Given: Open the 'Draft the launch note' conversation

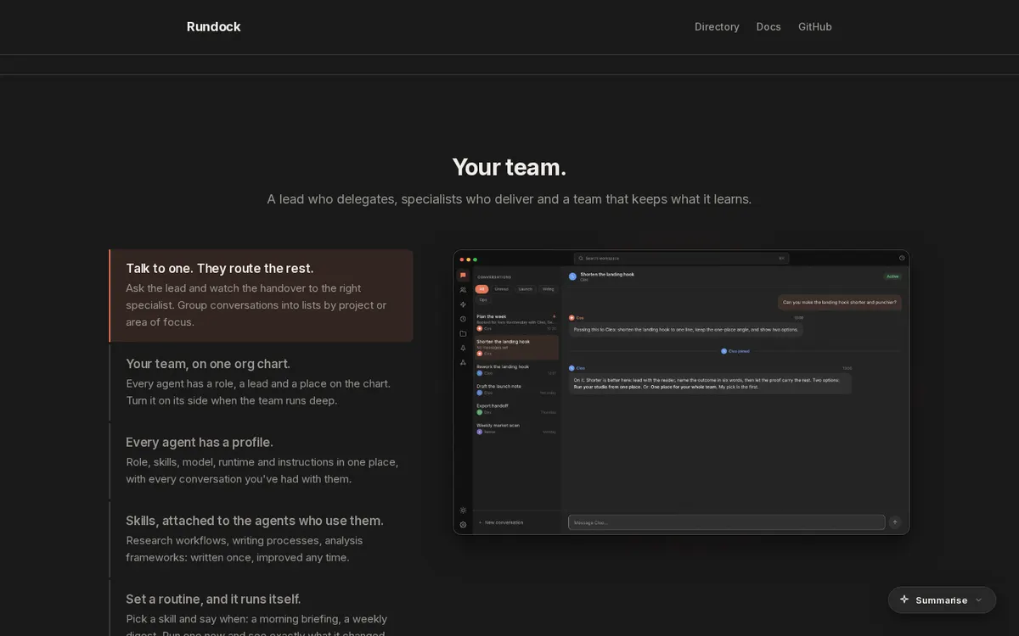Looking at the screenshot, I should 516,389.
